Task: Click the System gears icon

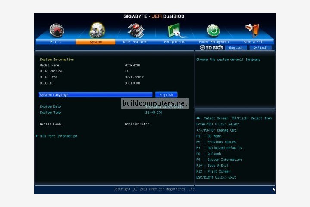Action: [97, 30]
